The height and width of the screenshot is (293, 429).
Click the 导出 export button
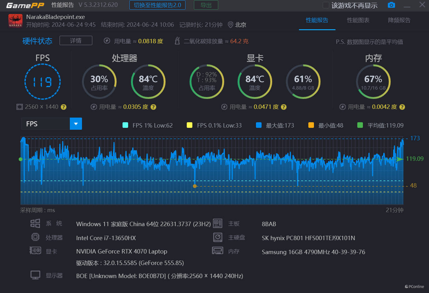tap(206, 5)
